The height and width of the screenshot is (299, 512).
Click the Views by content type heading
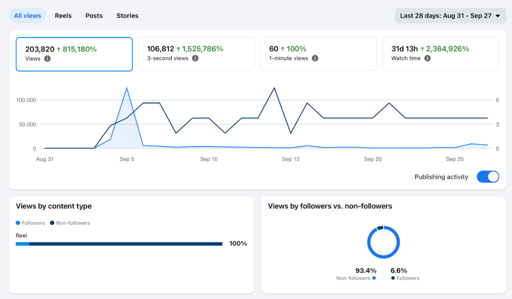[x=54, y=206]
